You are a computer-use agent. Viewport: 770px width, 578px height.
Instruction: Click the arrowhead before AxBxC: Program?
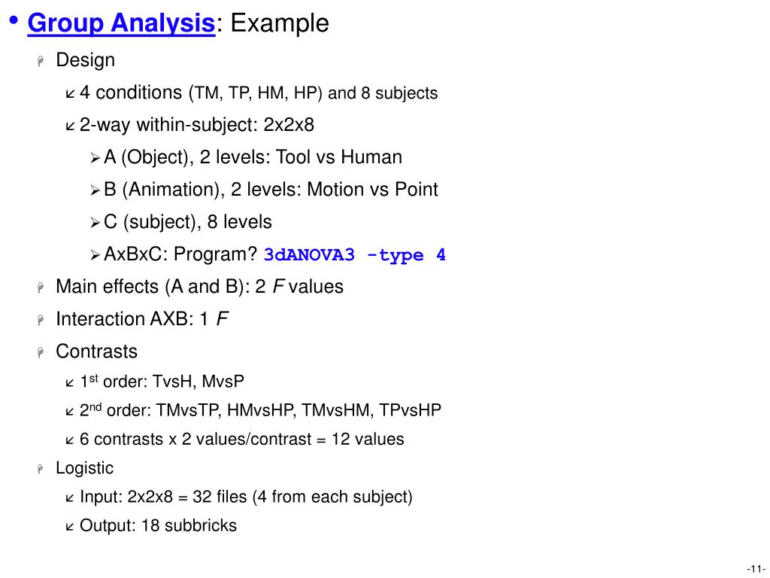point(95,255)
